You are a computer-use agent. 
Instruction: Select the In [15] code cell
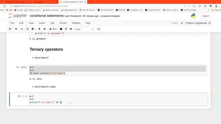[x=118, y=70]
